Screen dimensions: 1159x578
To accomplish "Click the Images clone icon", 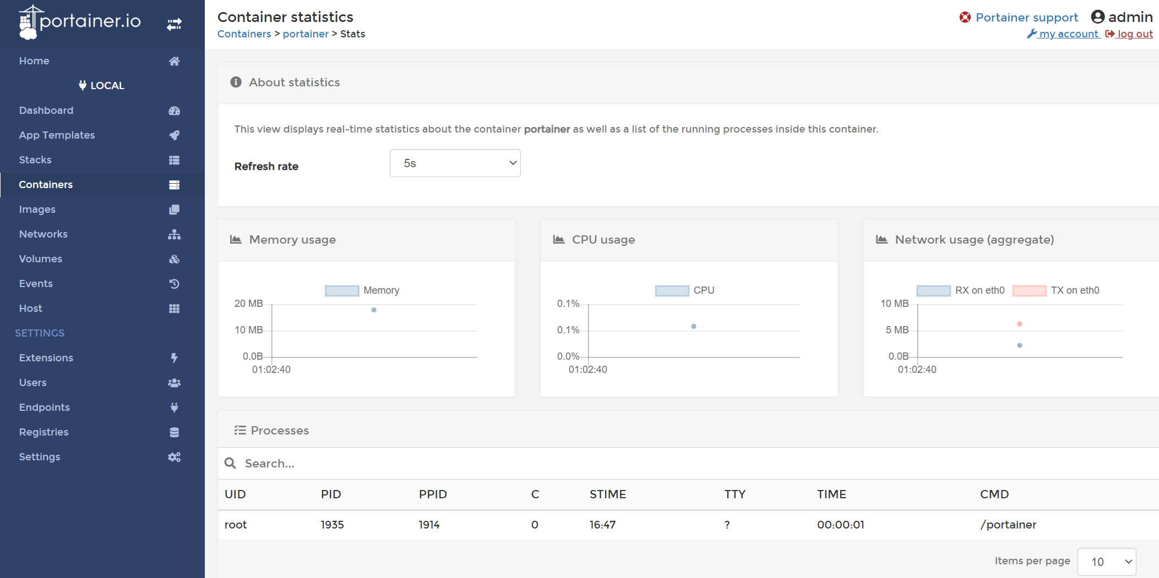I will 174,210.
